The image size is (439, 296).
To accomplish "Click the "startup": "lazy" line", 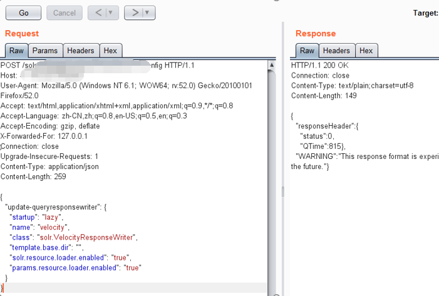I will tap(36, 217).
